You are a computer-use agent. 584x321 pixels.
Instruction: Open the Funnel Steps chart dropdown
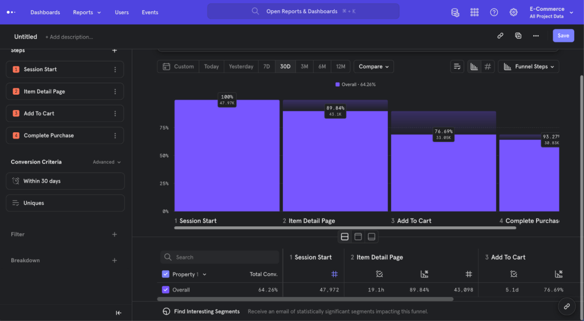point(529,67)
